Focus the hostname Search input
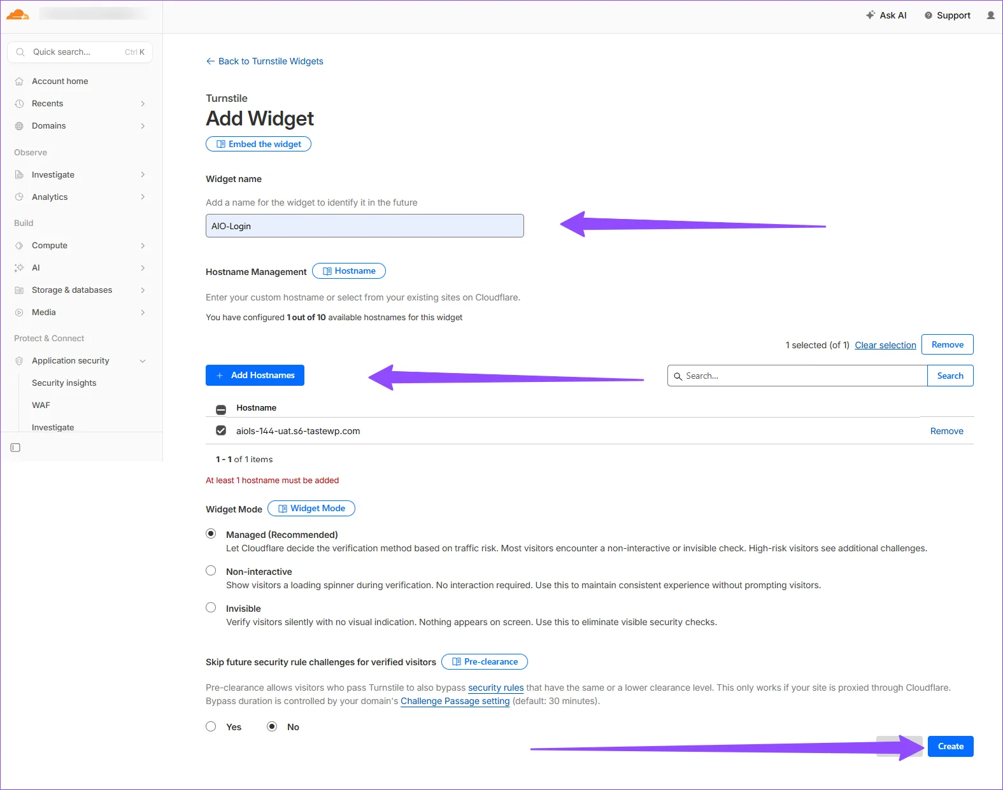 (x=797, y=376)
